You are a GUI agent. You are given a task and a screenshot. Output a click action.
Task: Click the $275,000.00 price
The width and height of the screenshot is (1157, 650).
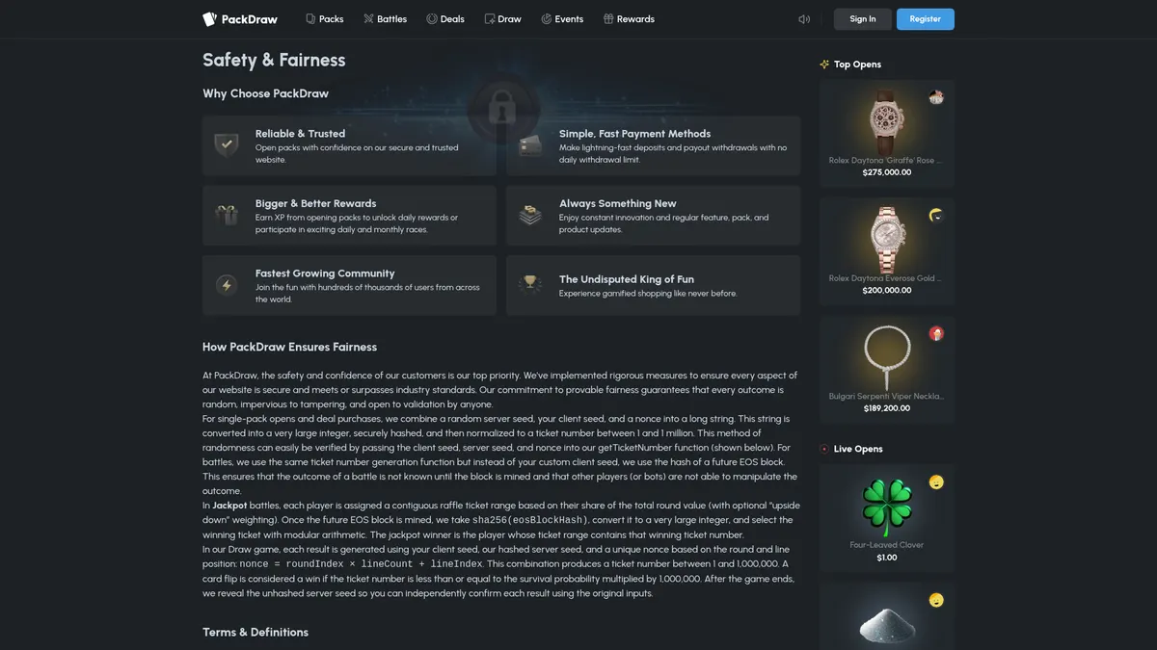(887, 172)
